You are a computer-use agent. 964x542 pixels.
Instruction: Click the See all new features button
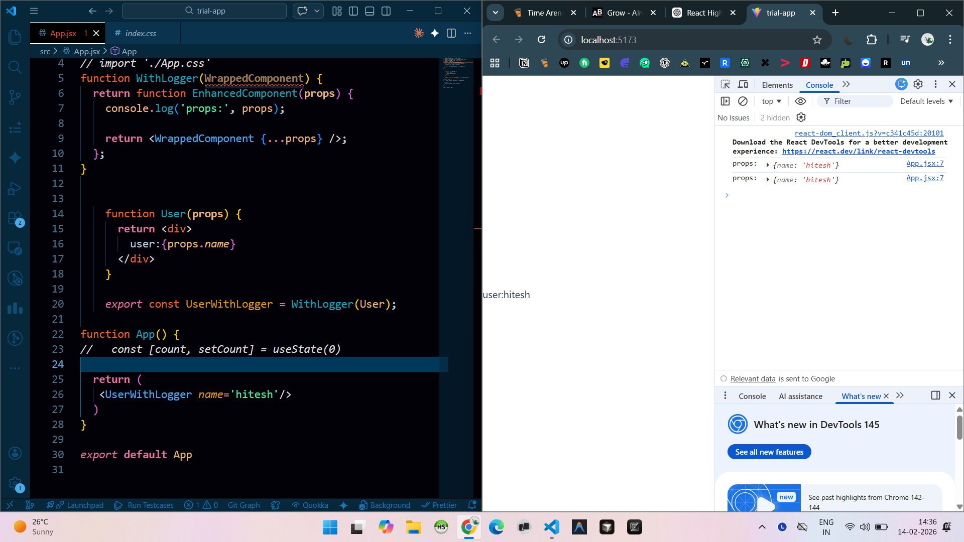point(769,452)
